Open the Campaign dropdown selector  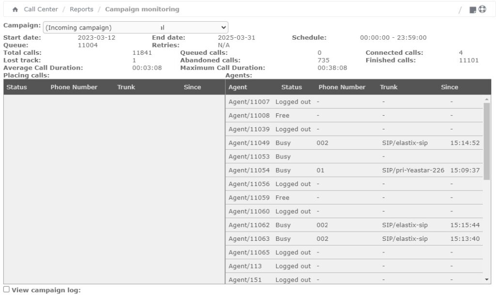point(136,28)
